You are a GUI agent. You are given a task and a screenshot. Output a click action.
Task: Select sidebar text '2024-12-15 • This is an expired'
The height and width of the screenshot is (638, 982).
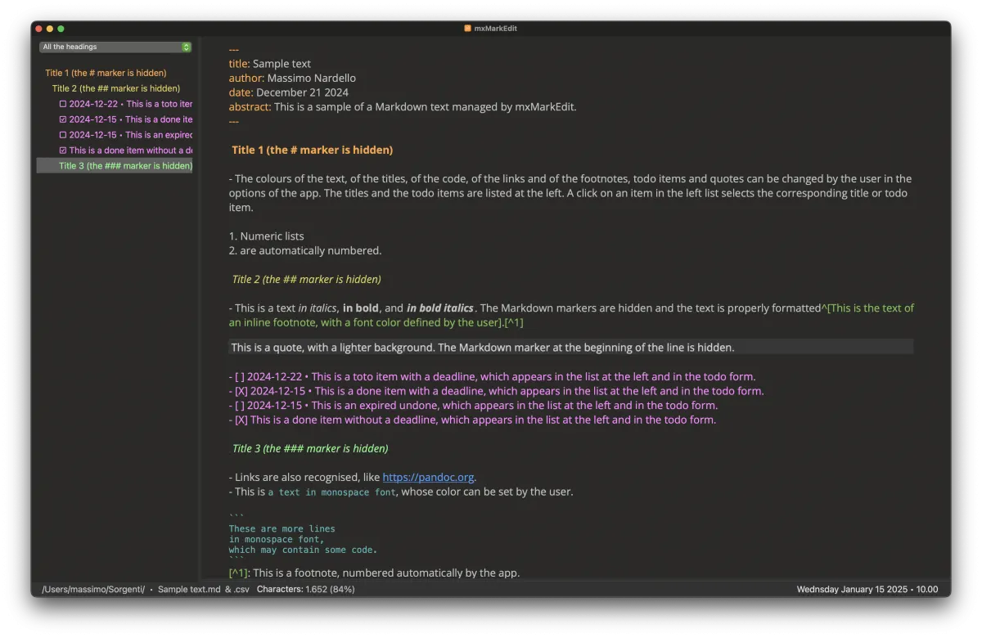131,135
